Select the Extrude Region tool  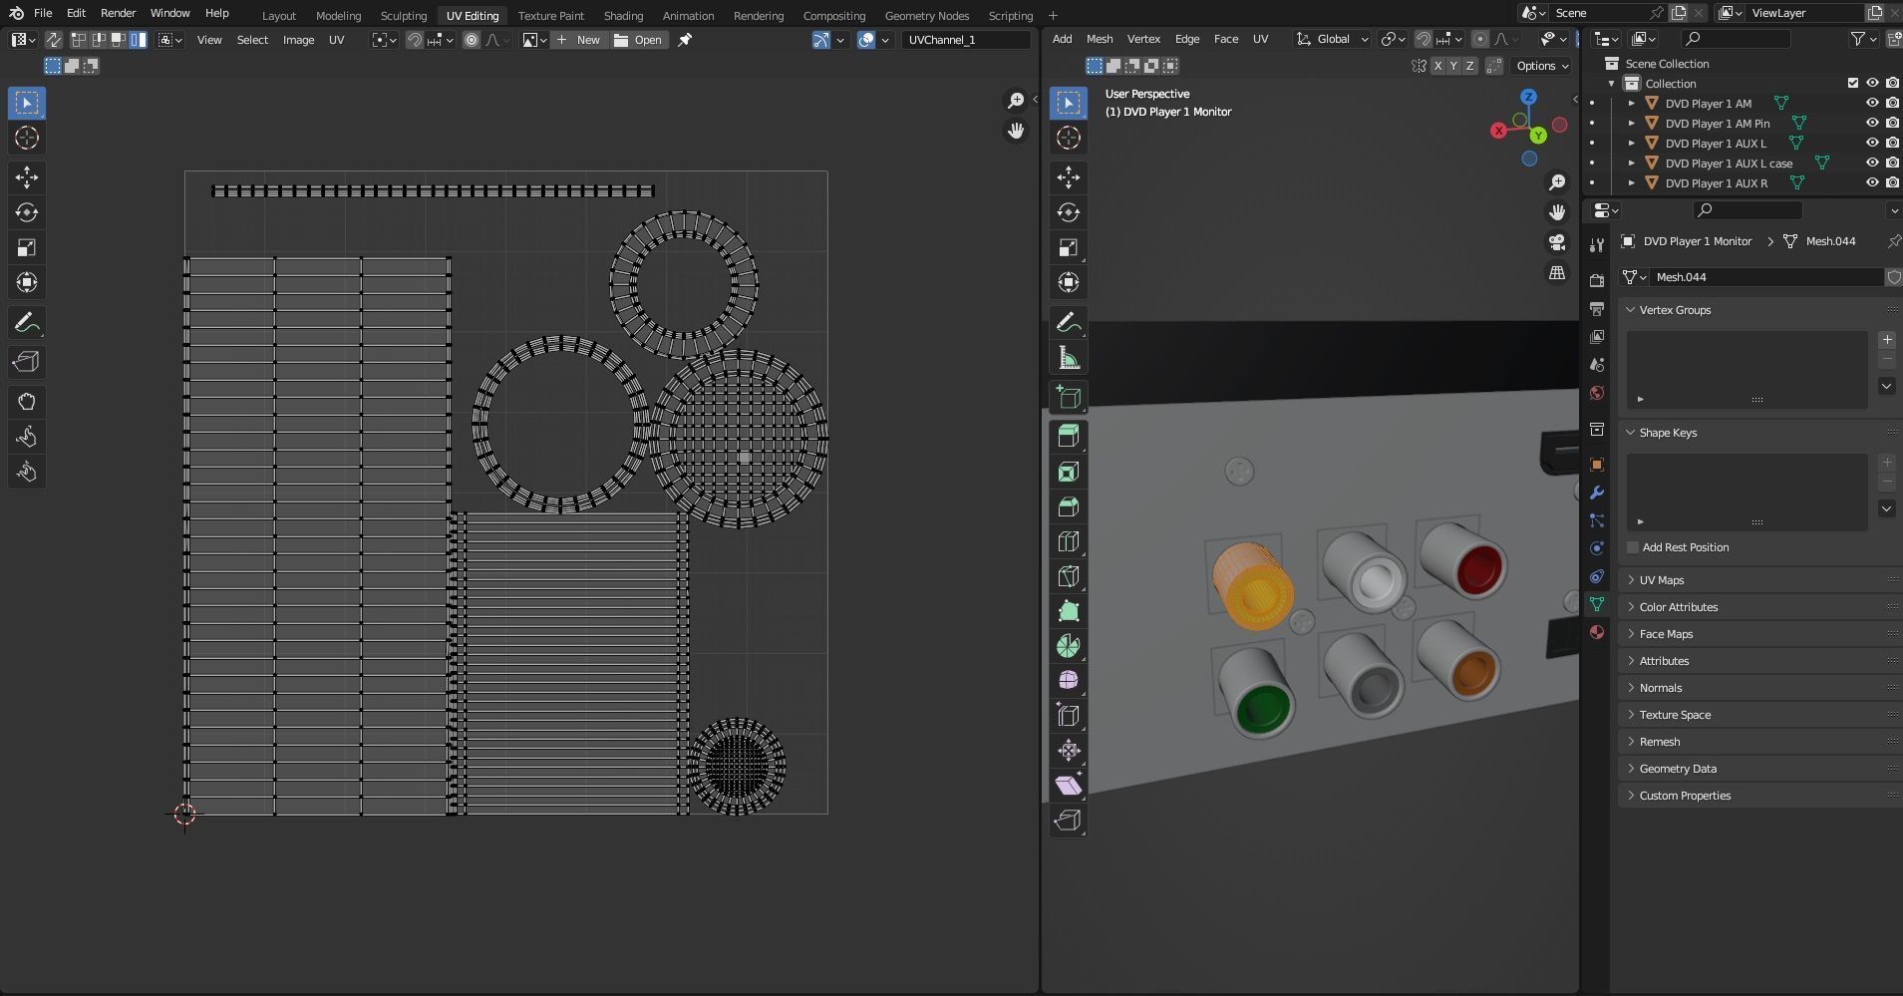[1069, 437]
